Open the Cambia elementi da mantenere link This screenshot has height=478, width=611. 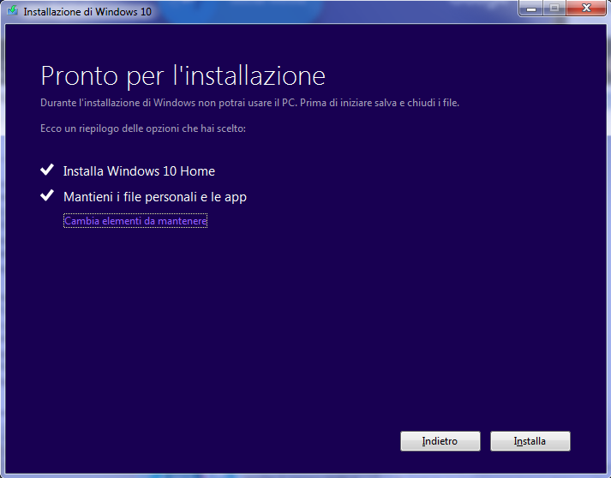point(135,221)
